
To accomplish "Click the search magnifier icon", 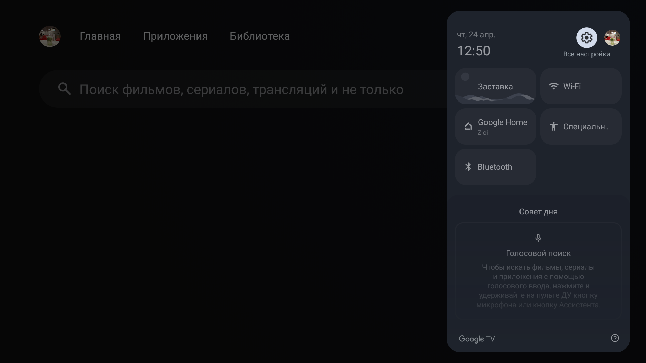I will pyautogui.click(x=64, y=89).
